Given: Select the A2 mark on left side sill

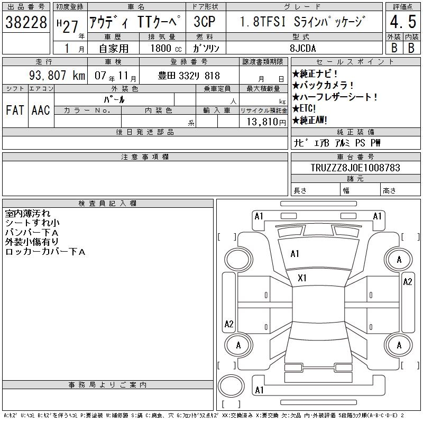Looking at the screenshot, I should [x=229, y=324].
